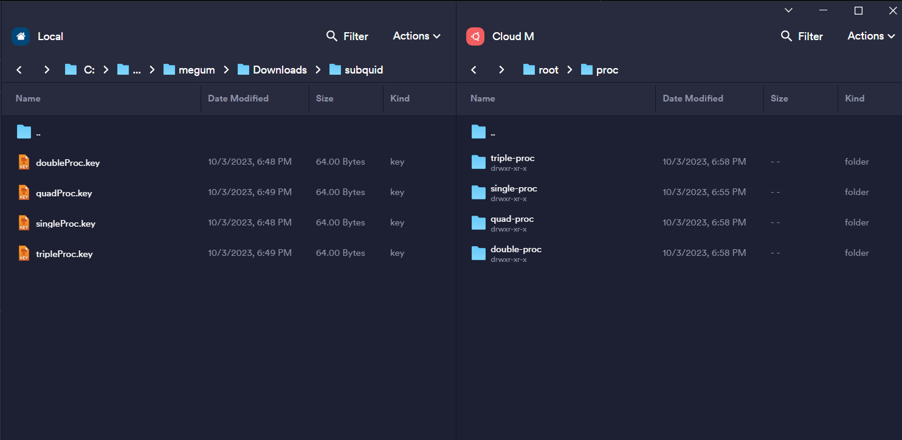
Task: Sort Cloud M files by Name column
Action: point(483,98)
